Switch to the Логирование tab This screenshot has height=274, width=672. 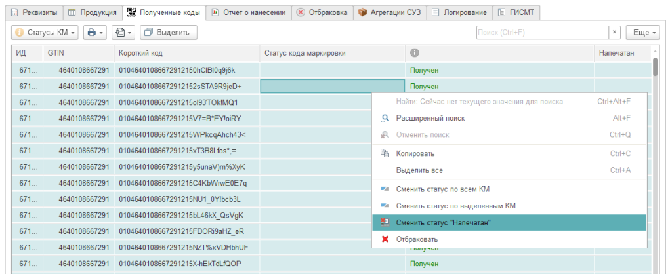459,12
